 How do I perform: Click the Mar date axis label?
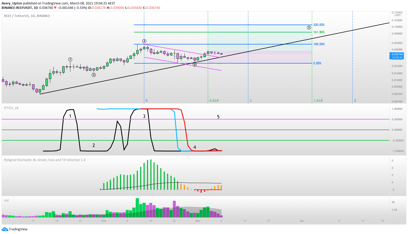click(198, 221)
